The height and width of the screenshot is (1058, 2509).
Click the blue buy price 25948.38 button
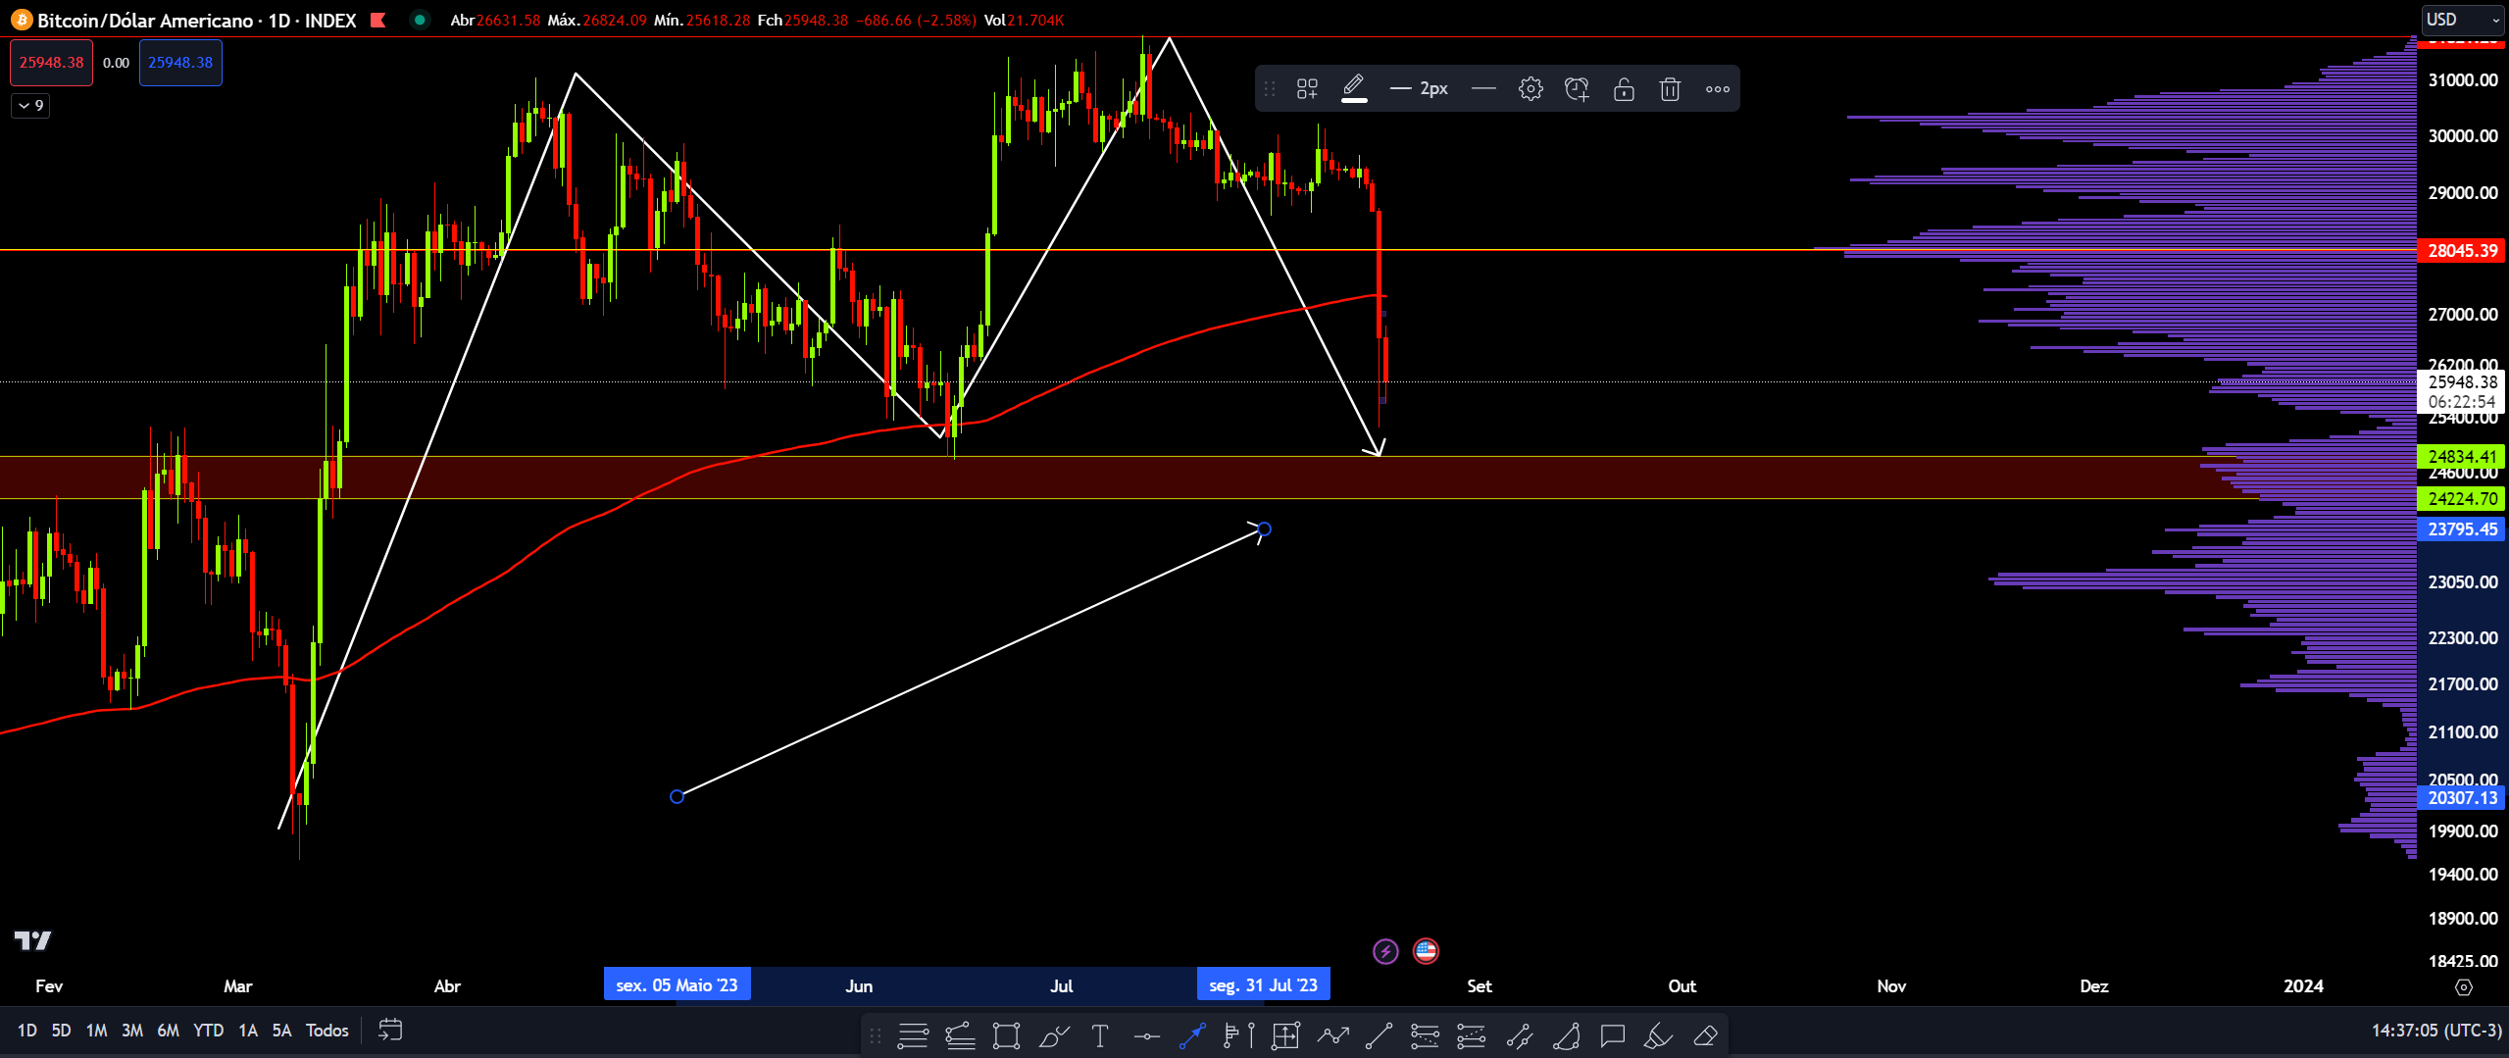(180, 63)
